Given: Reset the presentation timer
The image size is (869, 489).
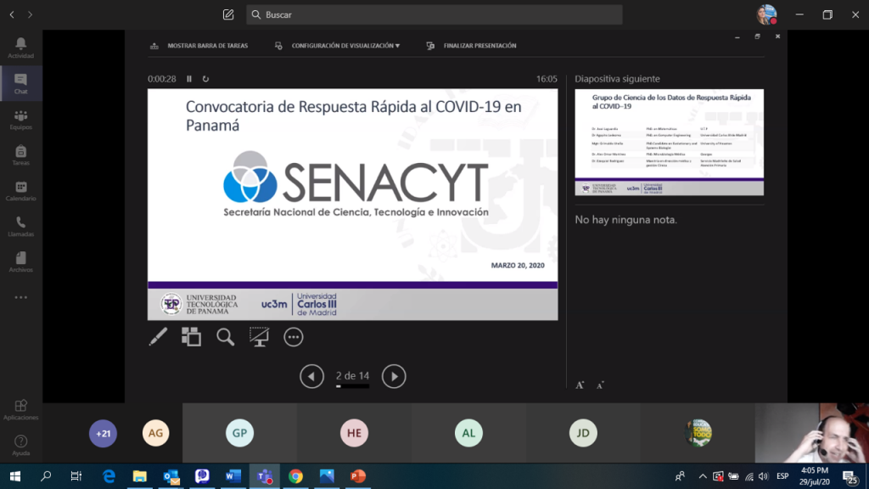Looking at the screenshot, I should click(x=205, y=79).
